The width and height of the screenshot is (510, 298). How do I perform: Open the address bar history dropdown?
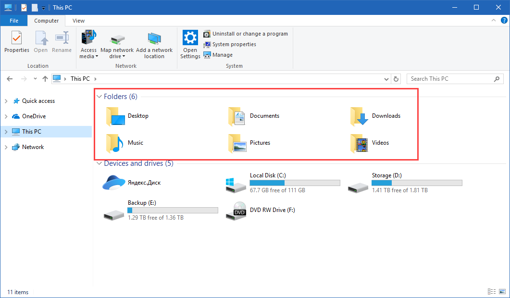(386, 78)
